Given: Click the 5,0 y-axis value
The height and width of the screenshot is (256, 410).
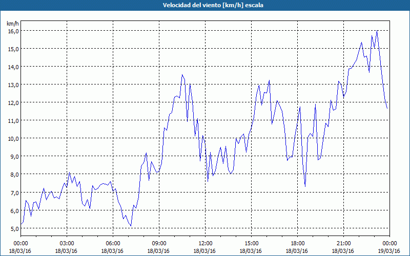Looking at the screenshot, I should coord(14,229).
